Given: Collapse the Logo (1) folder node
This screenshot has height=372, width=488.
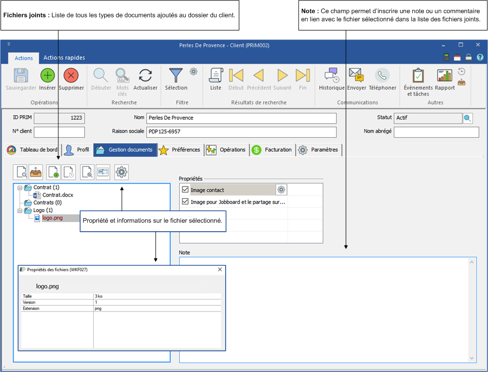Looking at the screenshot, I should [20, 211].
